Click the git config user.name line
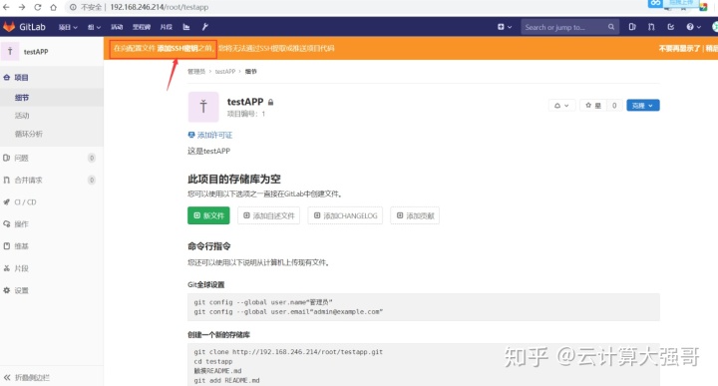718x386 pixels. [x=263, y=302]
